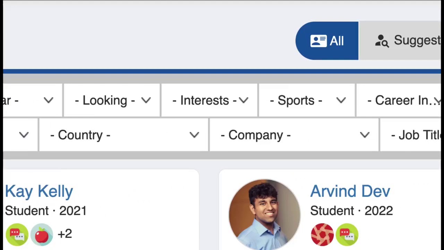Click Kay Kelly's green chat badge icon
This screenshot has height=250, width=444.
[x=17, y=234]
